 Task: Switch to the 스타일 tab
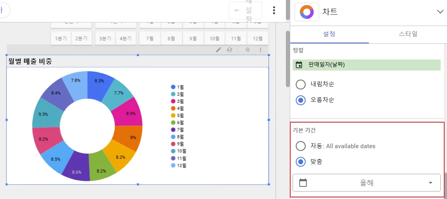click(408, 34)
